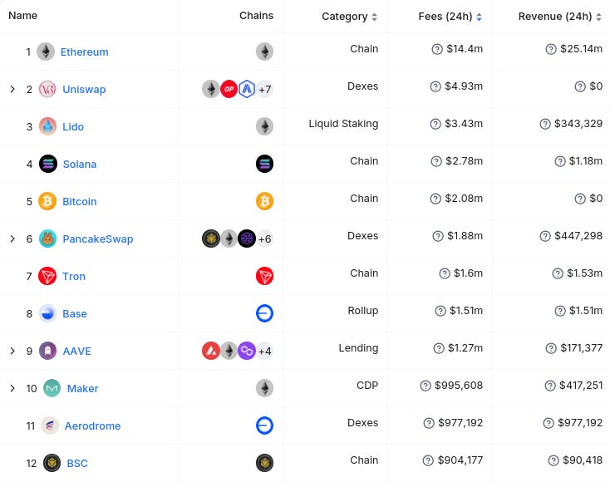The image size is (610, 482).
Task: Open the PancakeSwap protocol link
Action: point(98,239)
